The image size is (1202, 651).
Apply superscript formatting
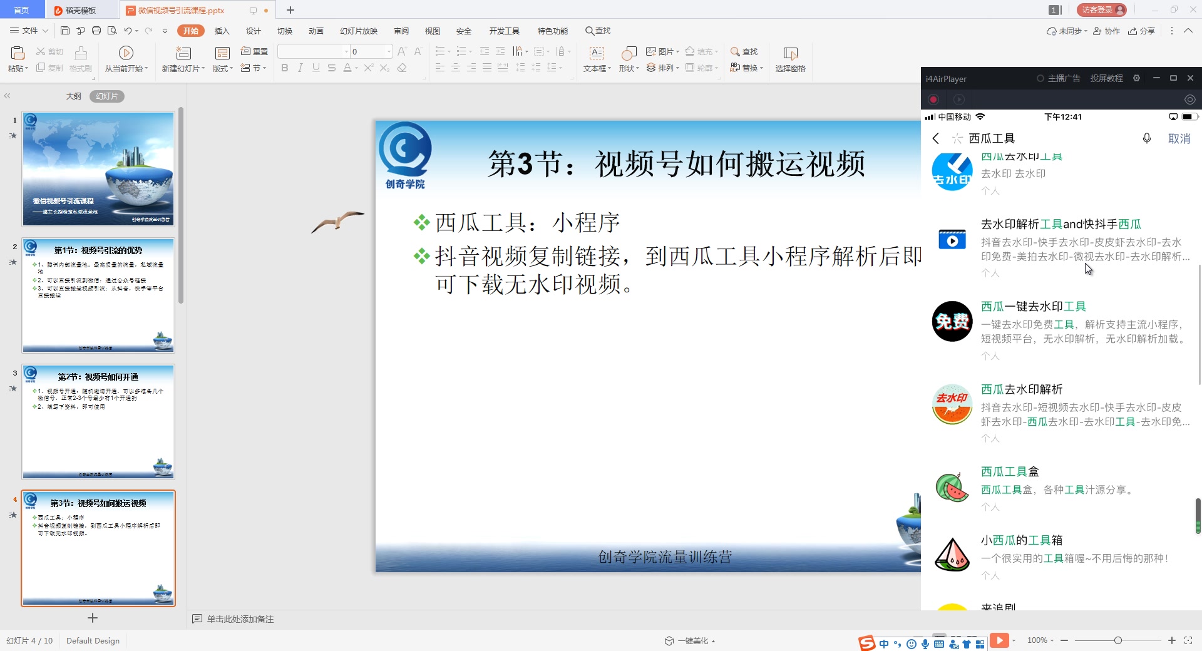pos(369,68)
